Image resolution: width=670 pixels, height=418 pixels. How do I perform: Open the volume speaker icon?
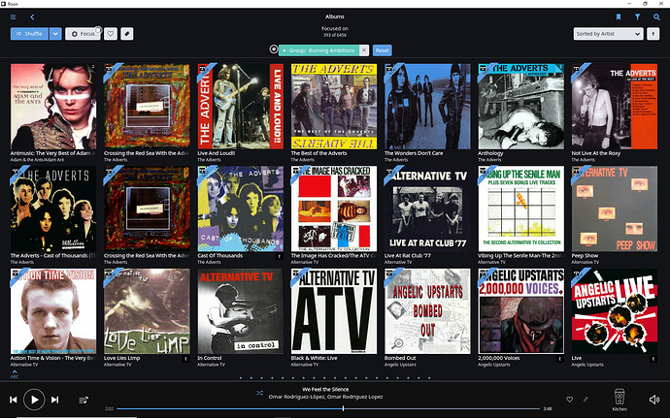[654, 400]
